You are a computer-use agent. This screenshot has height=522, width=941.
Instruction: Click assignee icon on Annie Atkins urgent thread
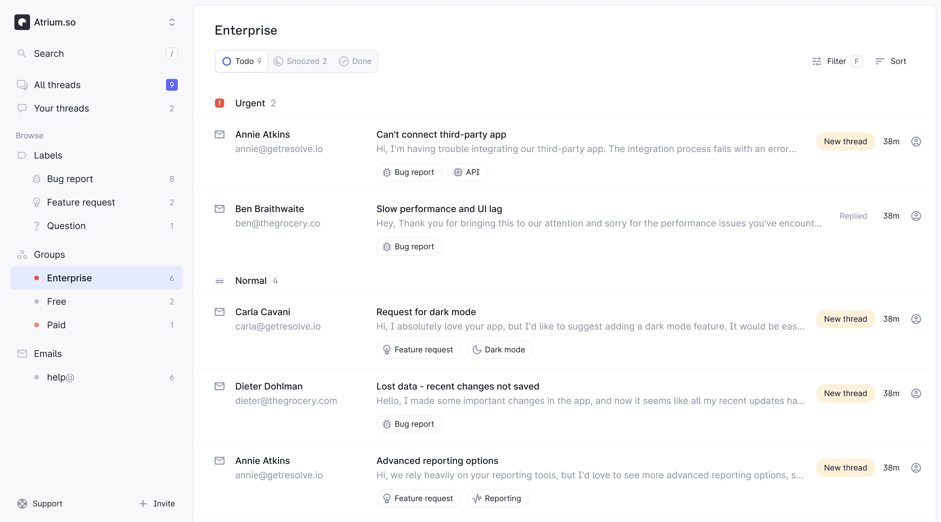[x=916, y=142]
